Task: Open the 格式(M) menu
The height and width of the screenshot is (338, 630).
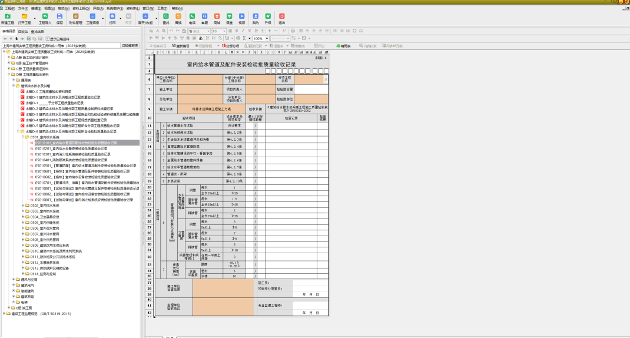Action: (64, 8)
